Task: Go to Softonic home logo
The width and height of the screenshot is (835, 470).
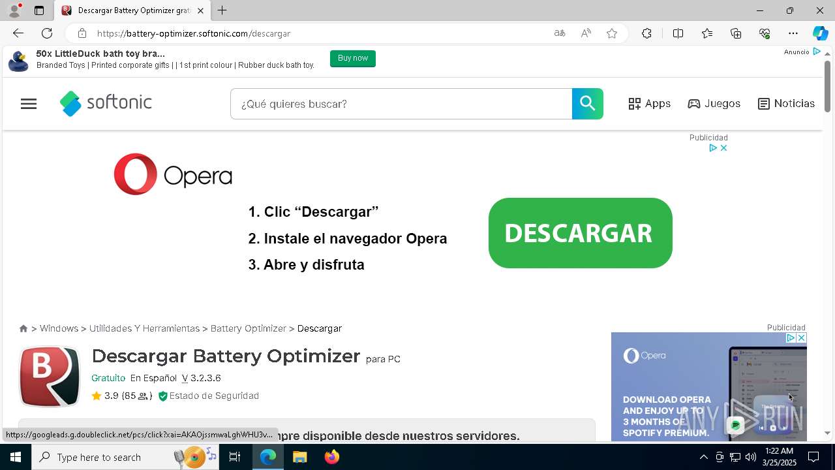Action: (106, 103)
